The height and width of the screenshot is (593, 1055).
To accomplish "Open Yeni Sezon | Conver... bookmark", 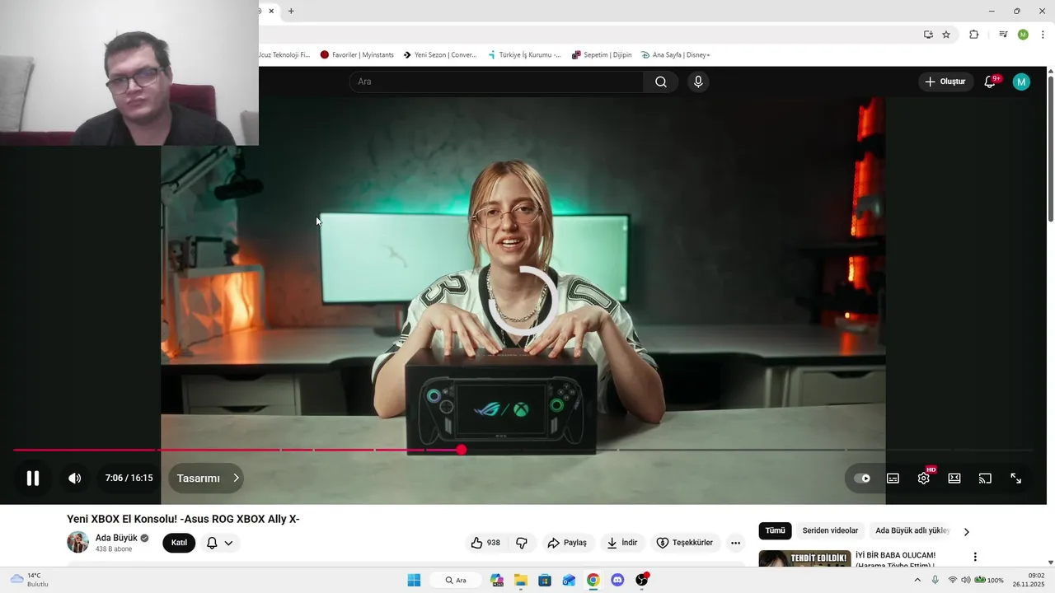I will [440, 55].
